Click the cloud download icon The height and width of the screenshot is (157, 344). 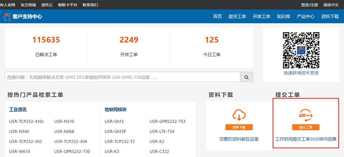click(x=239, y=115)
